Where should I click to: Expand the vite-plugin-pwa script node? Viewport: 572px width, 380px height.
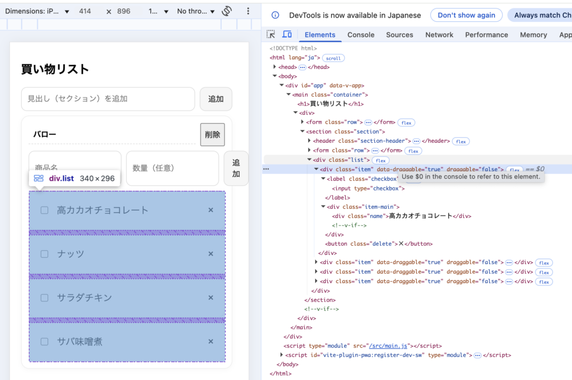tap(282, 355)
